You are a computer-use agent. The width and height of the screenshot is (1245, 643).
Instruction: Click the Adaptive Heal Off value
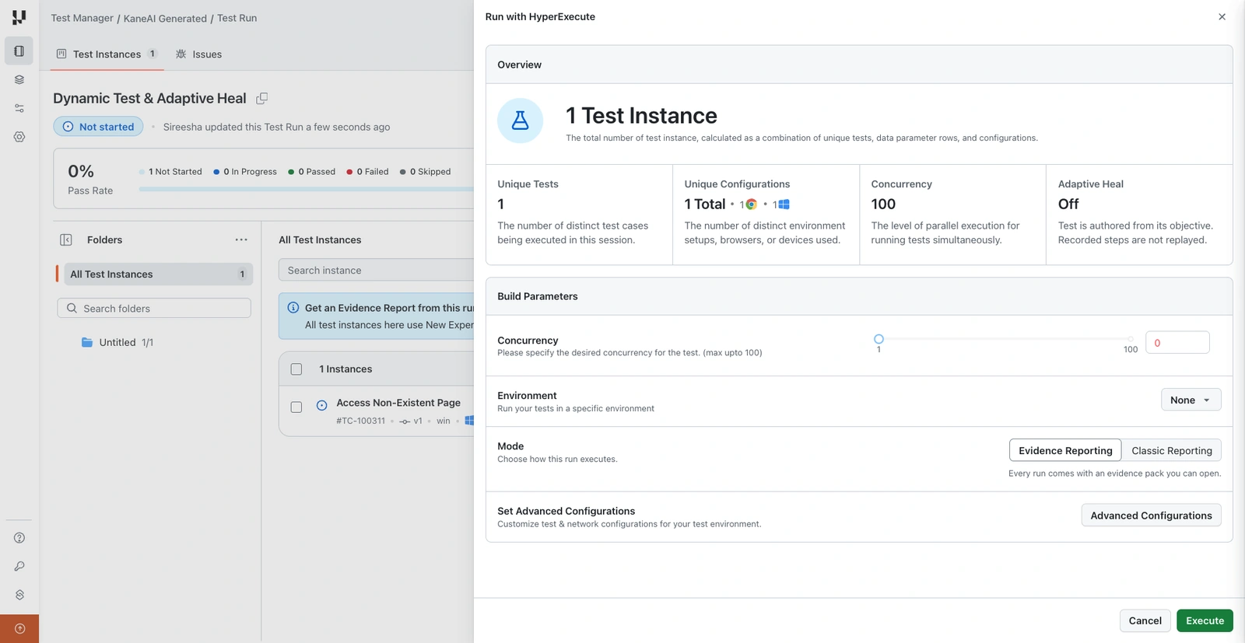coord(1068,204)
